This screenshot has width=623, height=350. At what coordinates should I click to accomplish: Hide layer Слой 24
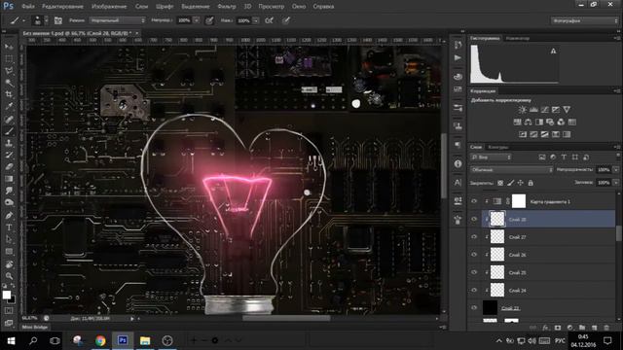click(474, 290)
